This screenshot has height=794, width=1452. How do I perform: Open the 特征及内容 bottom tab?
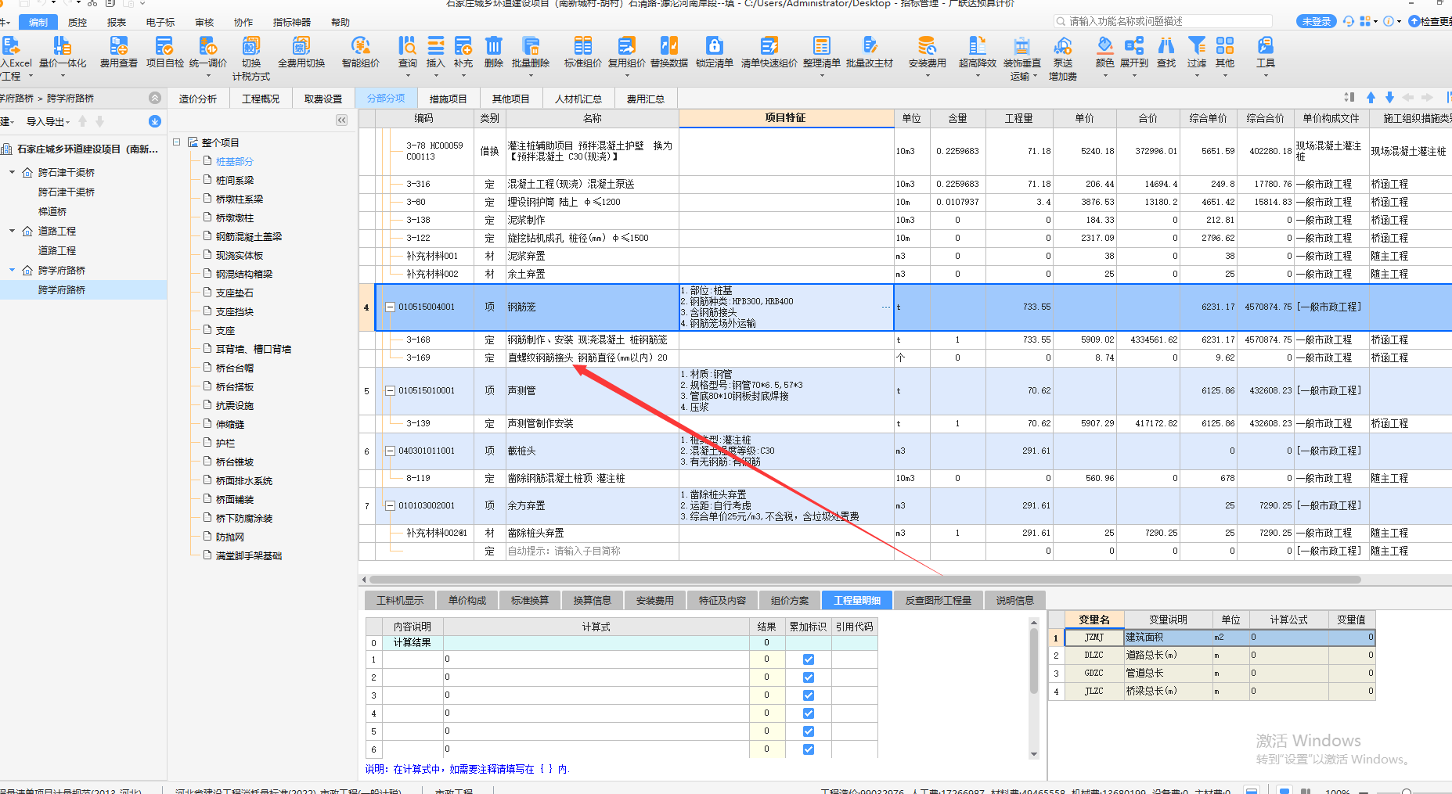722,601
